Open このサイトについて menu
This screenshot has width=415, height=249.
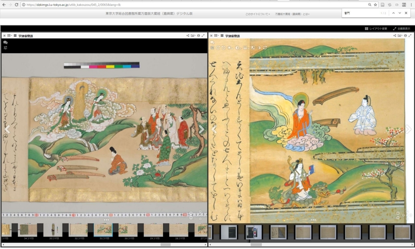pos(257,14)
